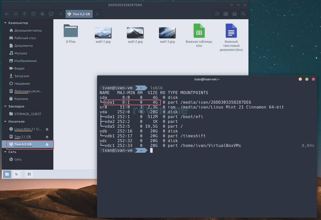Switch sidebar to tree view
The image size is (321, 220).
tap(16, 174)
